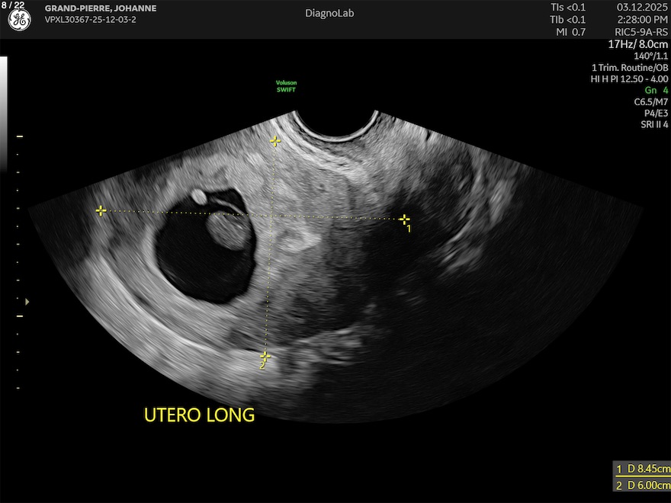The image size is (671, 503).
Task: Click the small round yolk sac in the image
Action: click(x=199, y=197)
